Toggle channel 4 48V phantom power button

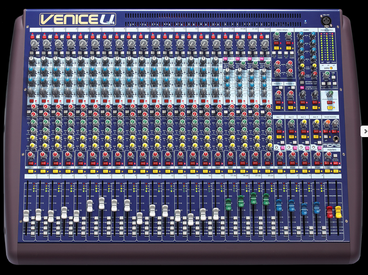tap(69, 37)
